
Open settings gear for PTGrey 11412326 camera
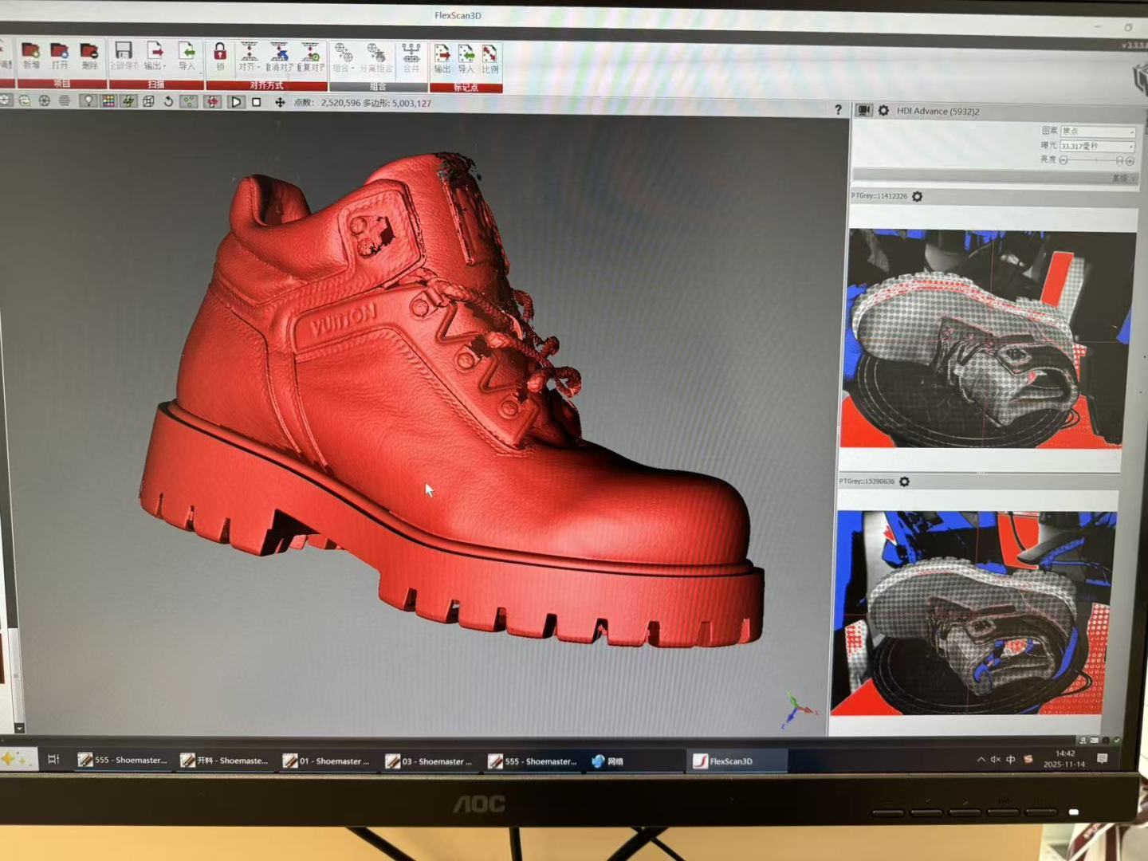click(918, 196)
